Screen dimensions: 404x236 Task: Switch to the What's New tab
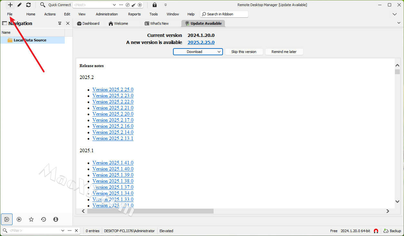pyautogui.click(x=157, y=23)
